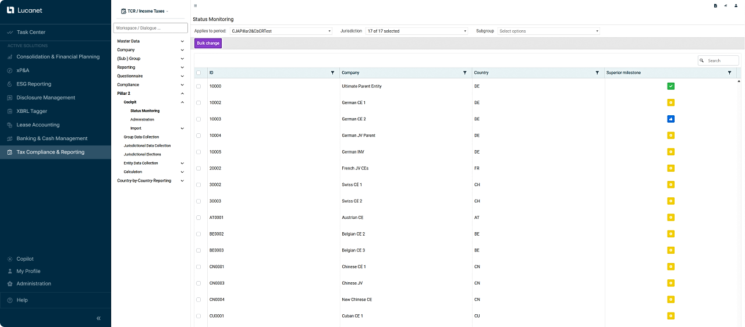Click the hamburger menu icon above Status Monitoring
The height and width of the screenshot is (327, 745).
(x=196, y=6)
